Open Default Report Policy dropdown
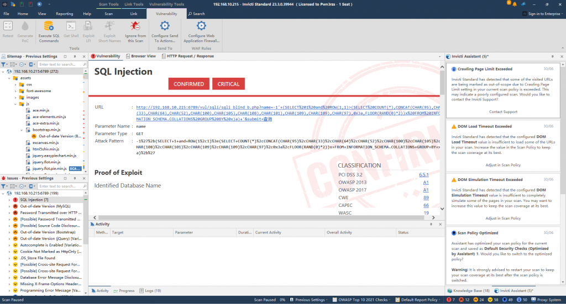The height and width of the screenshot is (304, 566). (418, 300)
